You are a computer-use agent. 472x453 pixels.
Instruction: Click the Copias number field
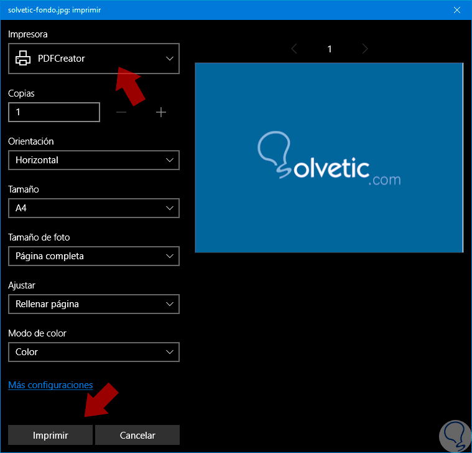coord(54,112)
